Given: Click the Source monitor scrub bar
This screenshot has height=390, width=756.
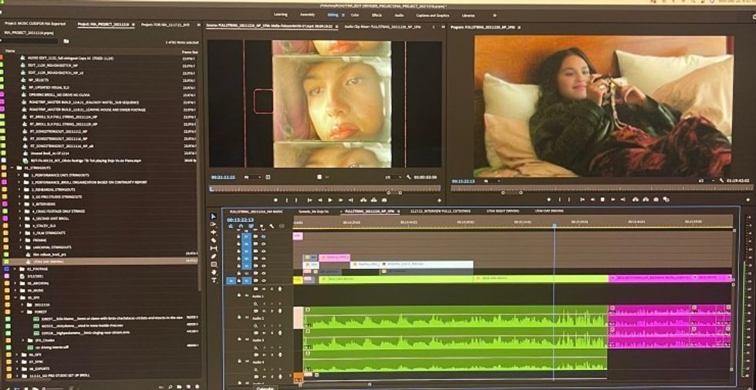Looking at the screenshot, I should pos(325,188).
